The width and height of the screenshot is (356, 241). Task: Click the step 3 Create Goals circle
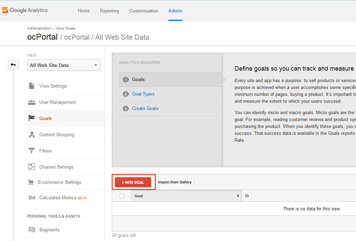125,108
